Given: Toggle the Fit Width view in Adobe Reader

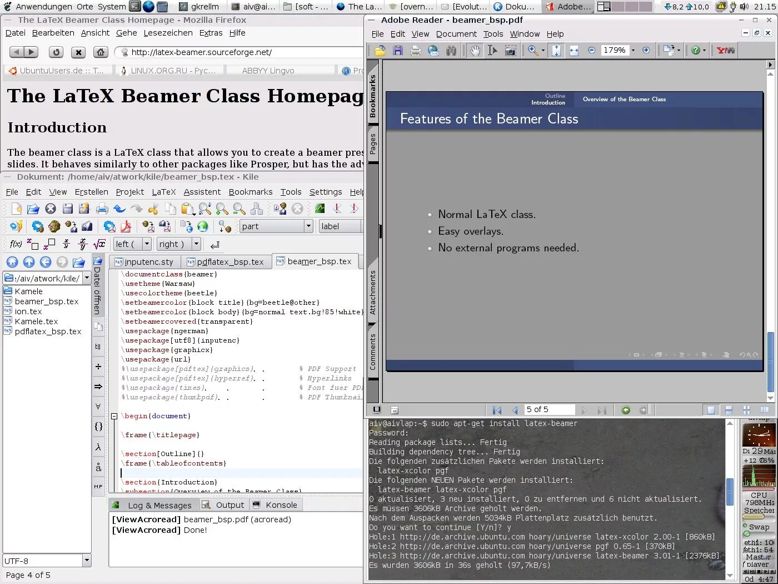Looking at the screenshot, I should pos(574,51).
